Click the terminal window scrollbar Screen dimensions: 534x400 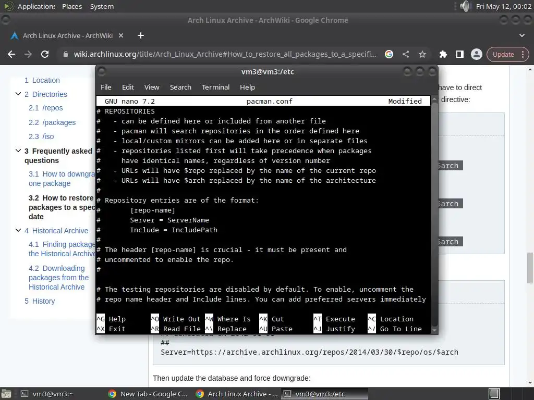pyautogui.click(x=434, y=214)
